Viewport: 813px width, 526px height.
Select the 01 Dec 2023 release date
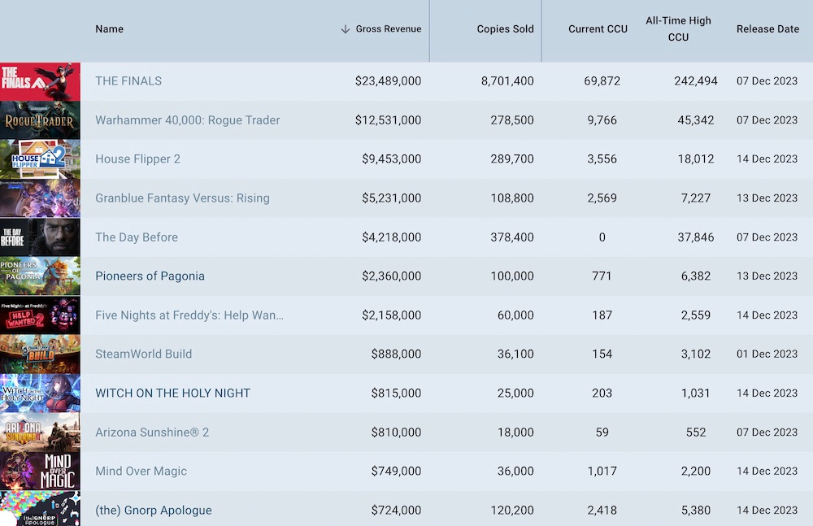coord(767,354)
